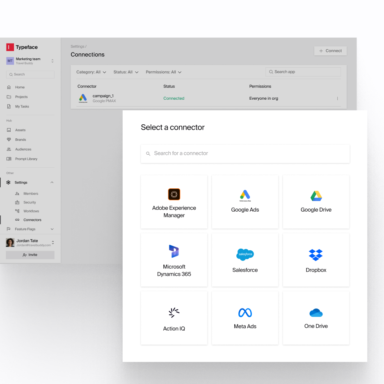Collapse the Settings section chevron
The image size is (384, 384).
pyautogui.click(x=52, y=183)
